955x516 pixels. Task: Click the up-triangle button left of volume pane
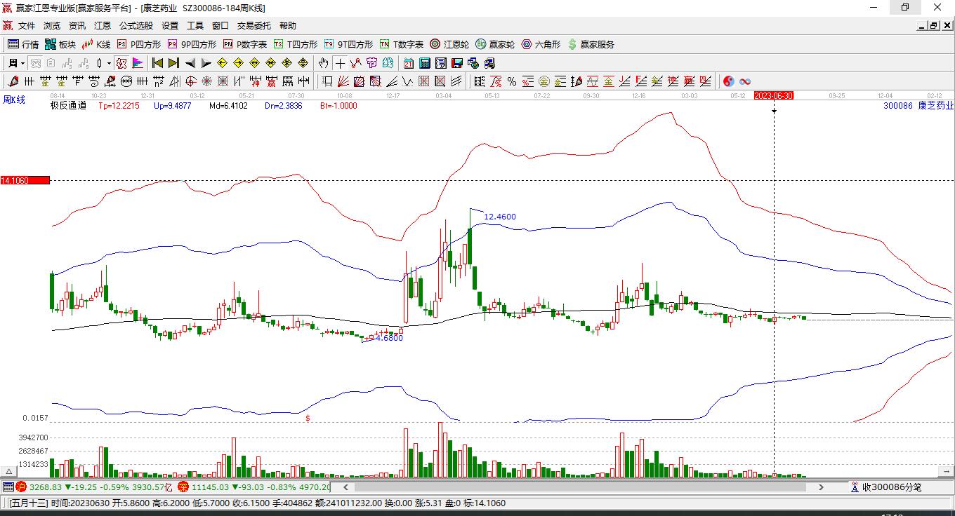click(x=9, y=471)
